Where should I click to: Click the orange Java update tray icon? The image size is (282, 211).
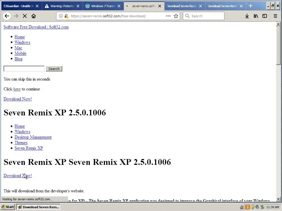tap(248, 207)
